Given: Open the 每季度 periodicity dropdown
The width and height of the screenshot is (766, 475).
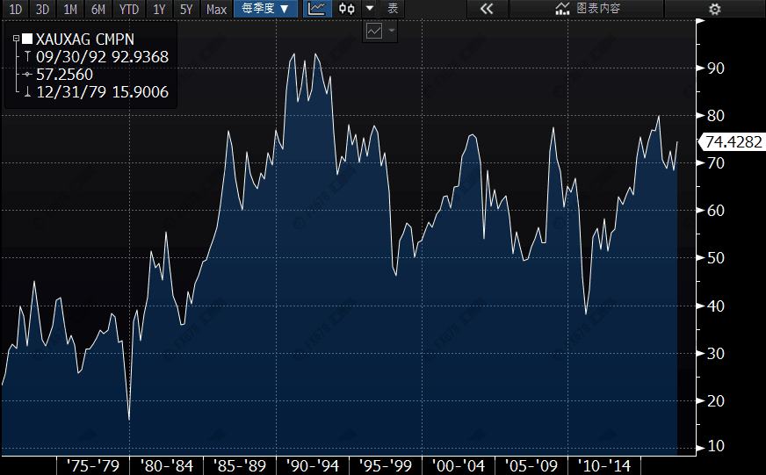Looking at the screenshot, I should pos(265,8).
